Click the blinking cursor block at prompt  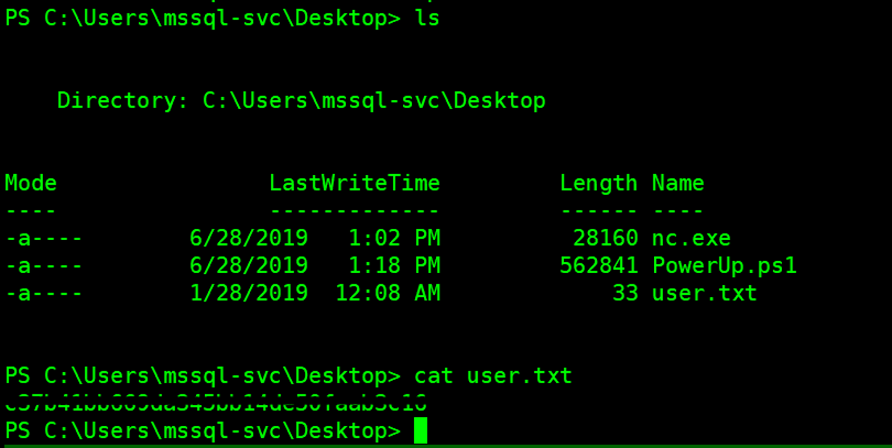(x=420, y=430)
